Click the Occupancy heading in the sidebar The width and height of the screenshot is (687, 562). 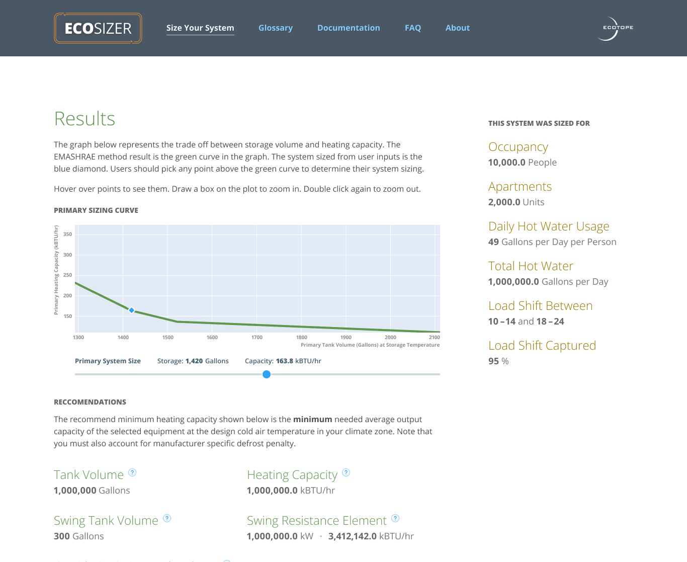(519, 147)
